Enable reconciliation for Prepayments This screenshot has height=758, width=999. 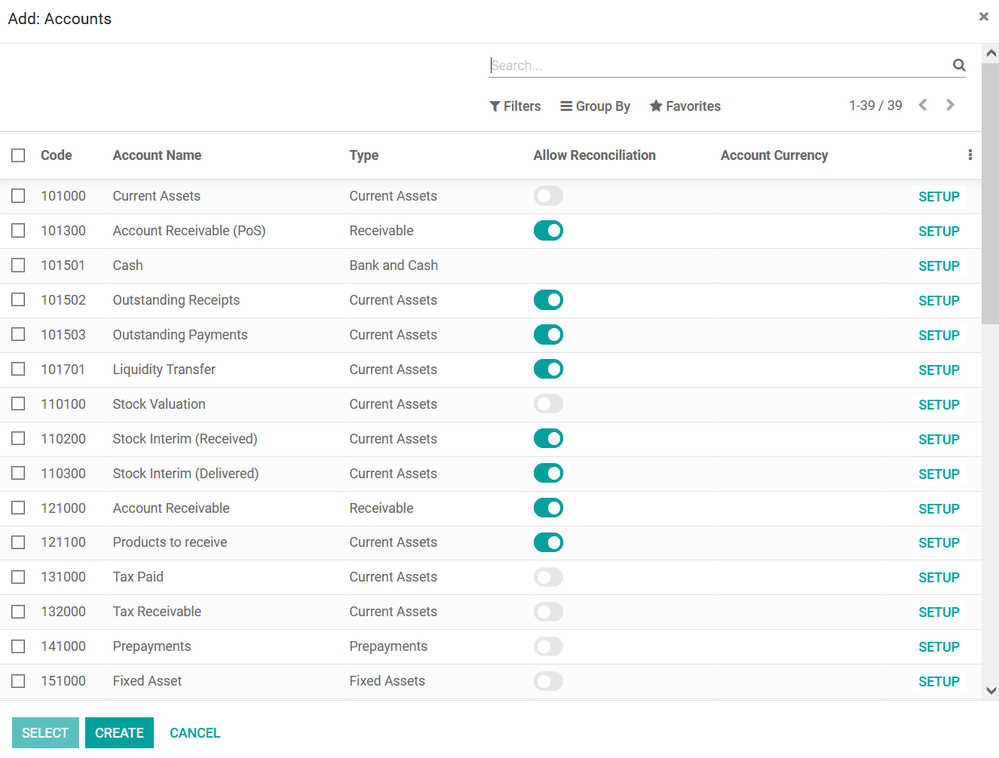click(x=548, y=646)
